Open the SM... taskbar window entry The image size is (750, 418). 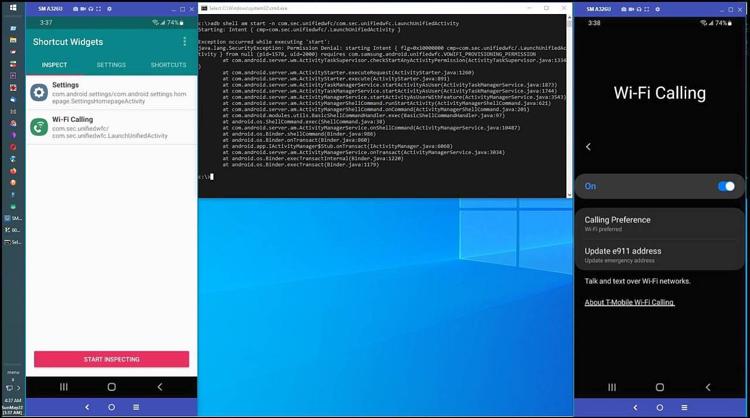point(13,218)
